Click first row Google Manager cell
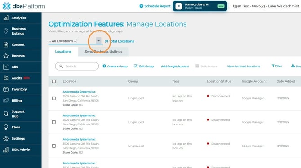Viewport: 301px width, 168px height. 252,98
